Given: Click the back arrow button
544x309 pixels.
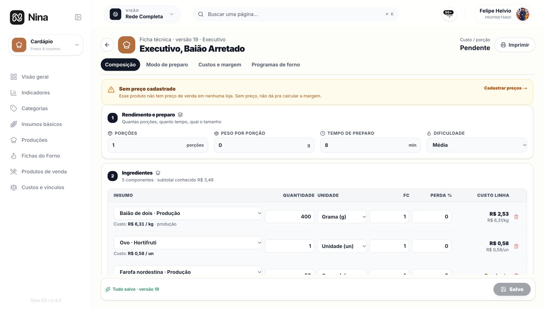Looking at the screenshot, I should (107, 45).
